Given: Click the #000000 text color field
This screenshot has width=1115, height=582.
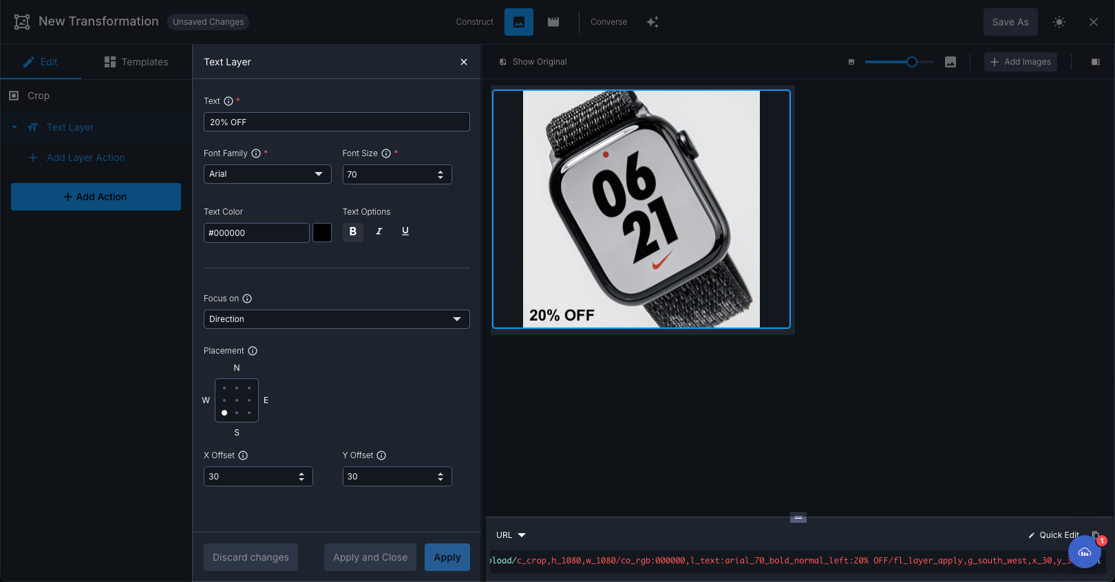Looking at the screenshot, I should (257, 233).
